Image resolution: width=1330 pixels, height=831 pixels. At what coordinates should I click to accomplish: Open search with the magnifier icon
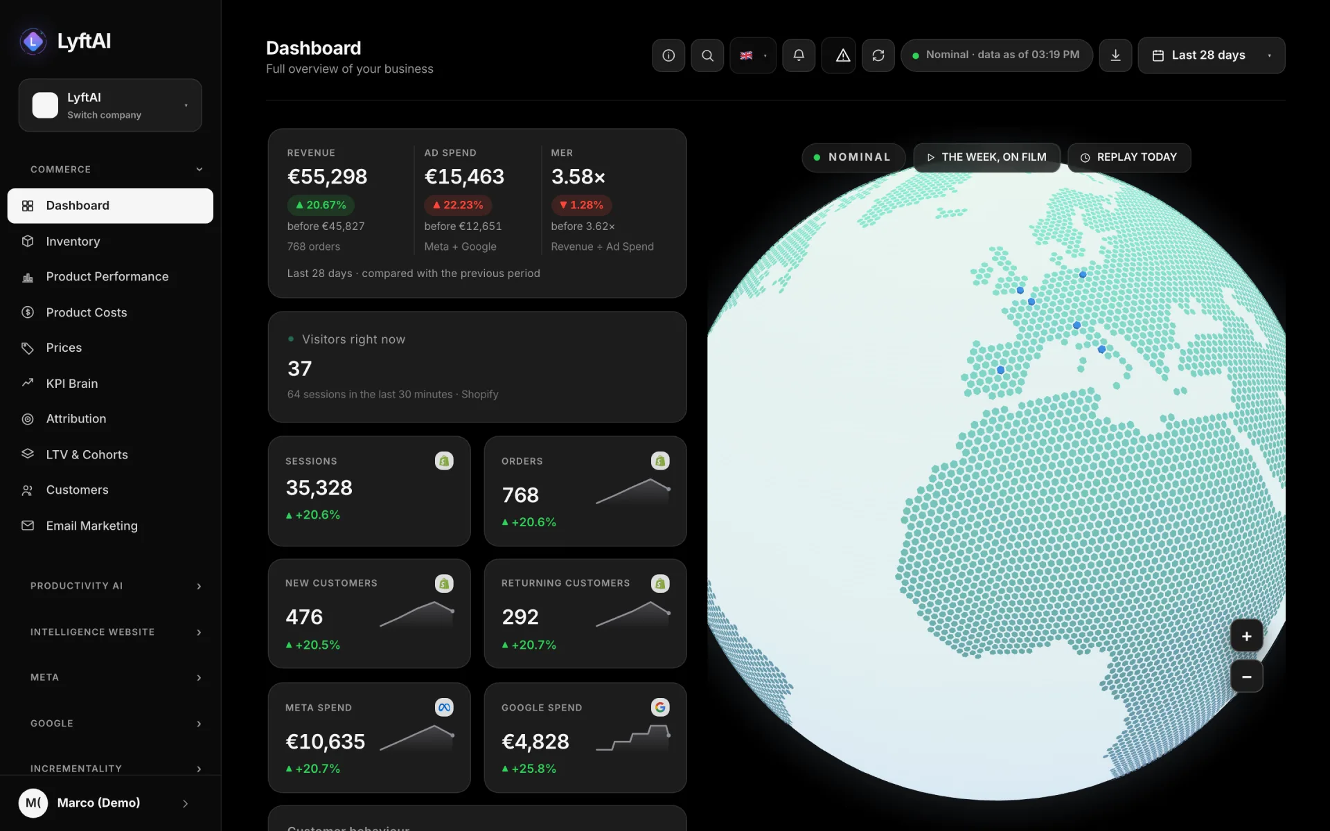pos(707,55)
